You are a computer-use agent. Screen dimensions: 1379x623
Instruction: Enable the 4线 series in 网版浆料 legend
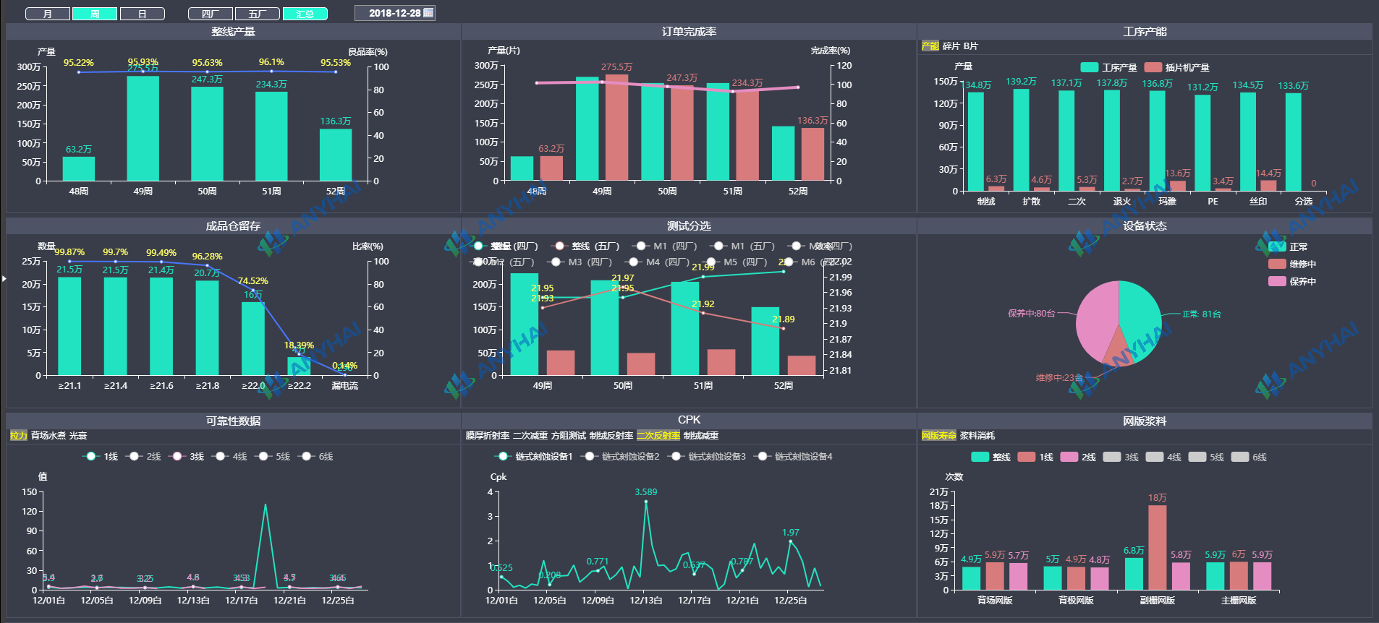click(x=1155, y=457)
